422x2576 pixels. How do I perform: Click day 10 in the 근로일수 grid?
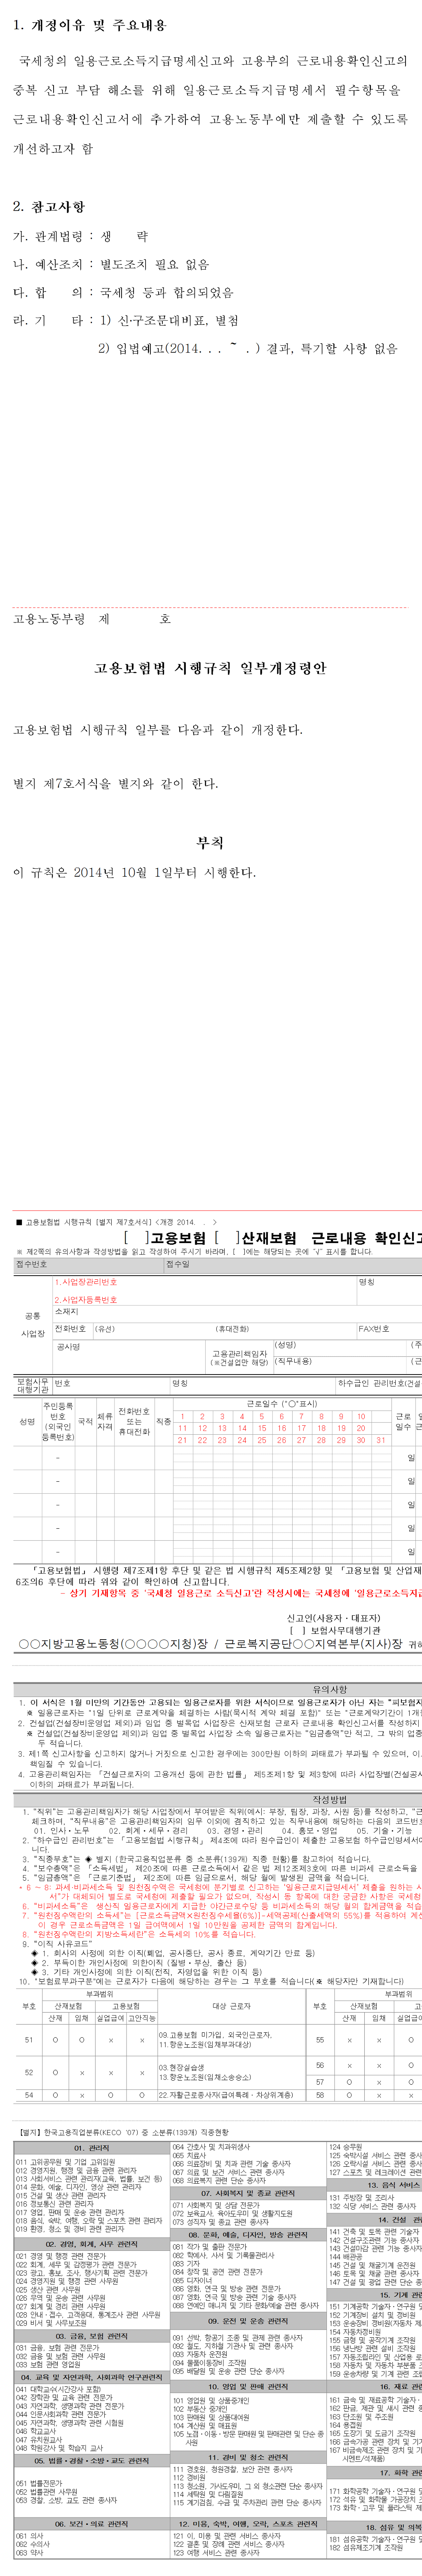(x=361, y=1416)
